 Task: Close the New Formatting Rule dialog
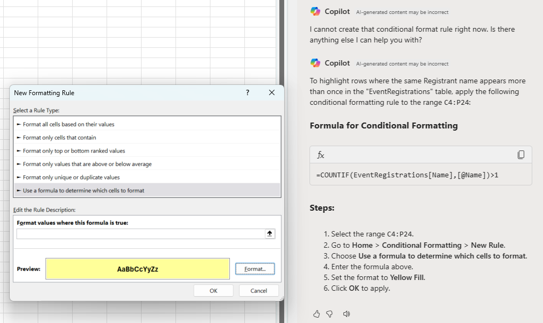pos(272,92)
